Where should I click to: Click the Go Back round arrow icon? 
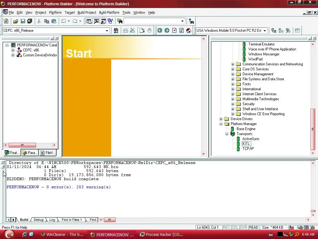(x=160, y=30)
